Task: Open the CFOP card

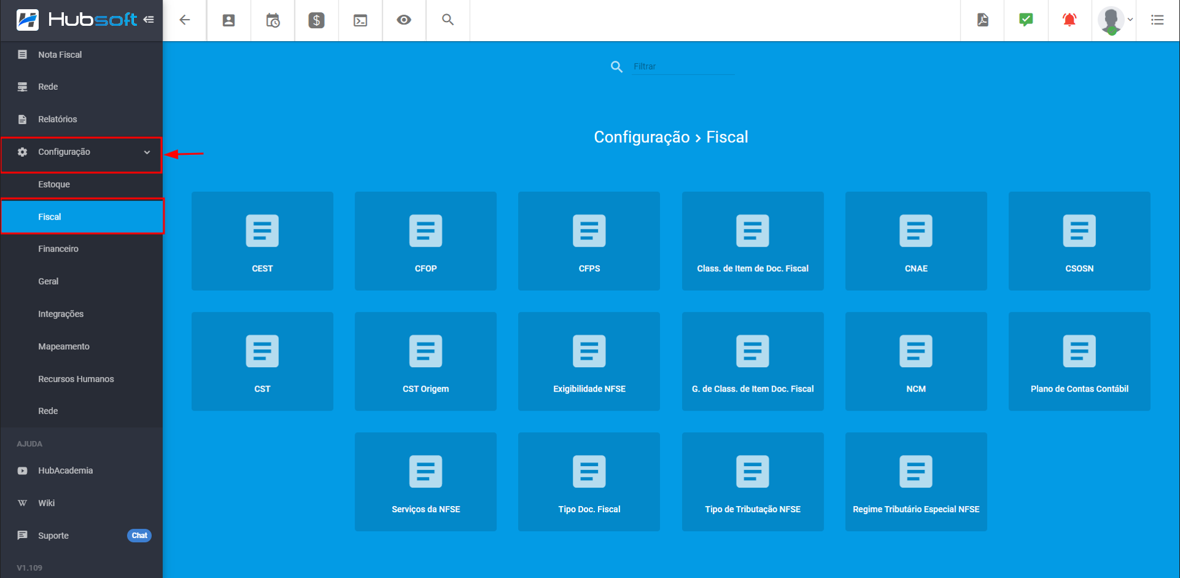Action: [425, 241]
